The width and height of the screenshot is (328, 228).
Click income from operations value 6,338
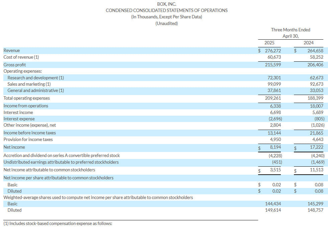[x=275, y=106]
